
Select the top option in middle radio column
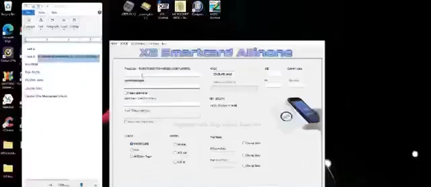pyautogui.click(x=175, y=144)
